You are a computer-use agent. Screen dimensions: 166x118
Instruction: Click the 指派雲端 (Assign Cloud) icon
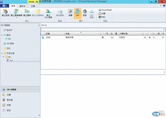60,13
